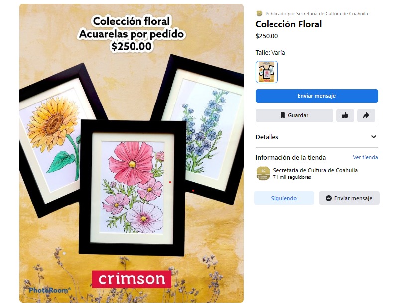Expand the Detalles chevron

[374, 137]
